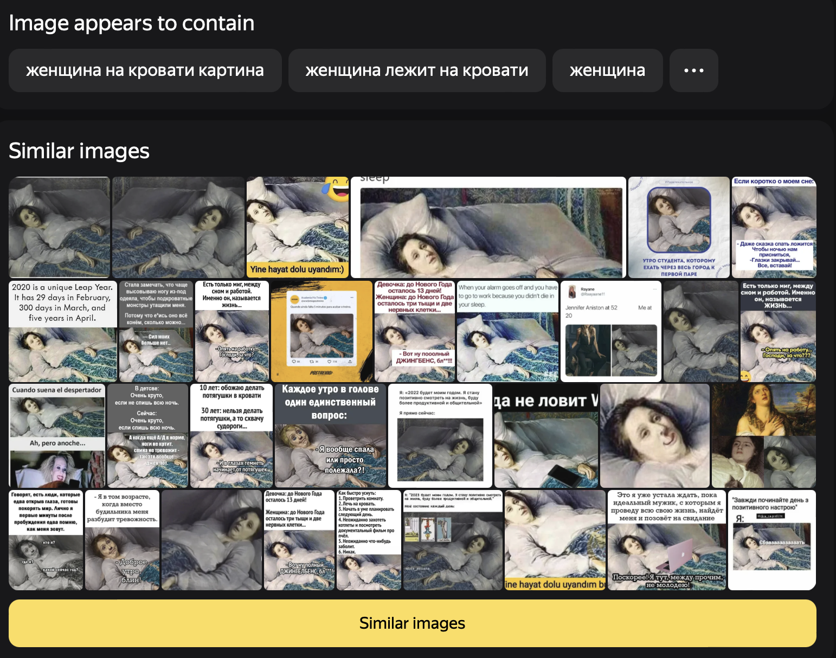Open thumbnail 'Если коротко о моем сне'
Image resolution: width=836 pixels, height=658 pixels.
(x=774, y=228)
